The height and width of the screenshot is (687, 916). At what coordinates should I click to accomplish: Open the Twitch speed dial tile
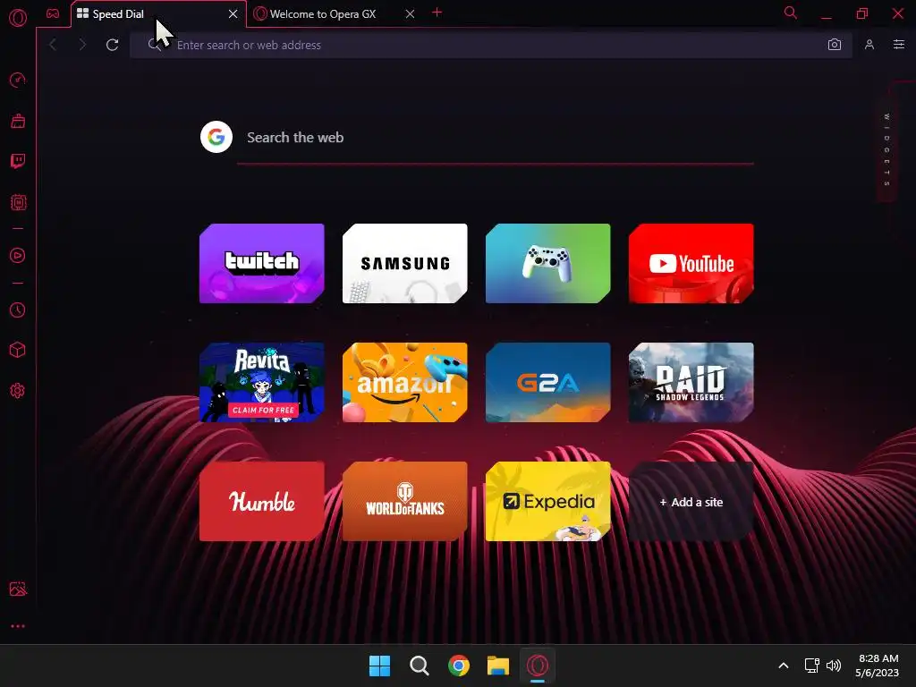coord(262,264)
